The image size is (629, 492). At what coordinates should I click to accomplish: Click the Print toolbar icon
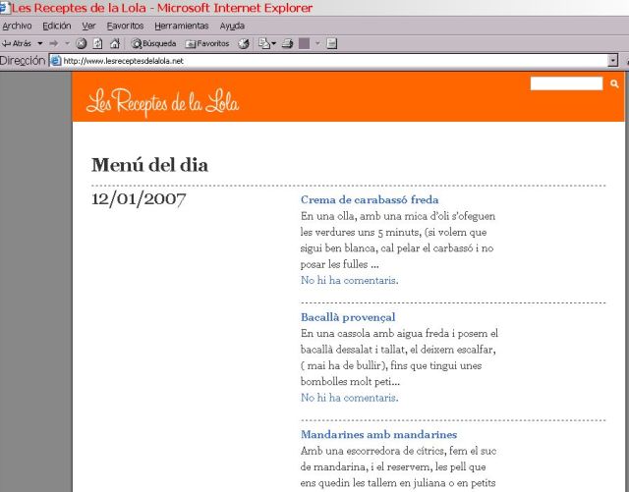[x=288, y=43]
